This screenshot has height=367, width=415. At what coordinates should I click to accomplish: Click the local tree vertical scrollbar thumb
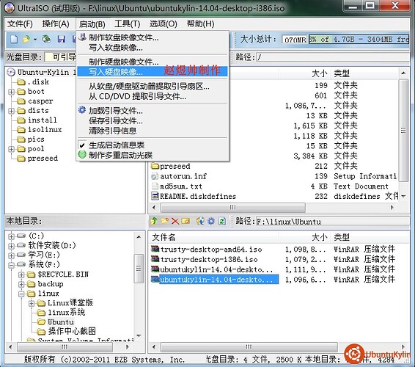click(x=139, y=269)
